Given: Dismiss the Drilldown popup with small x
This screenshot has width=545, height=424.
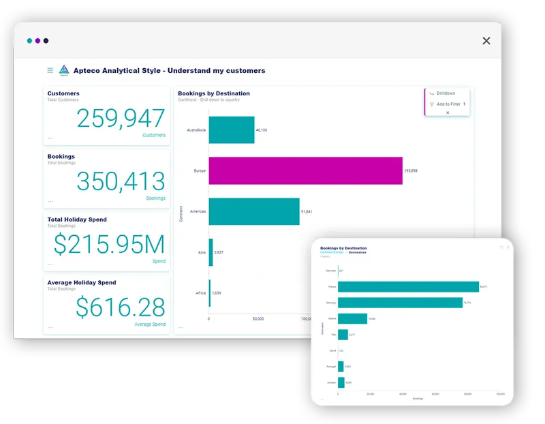Looking at the screenshot, I should coord(448,112).
